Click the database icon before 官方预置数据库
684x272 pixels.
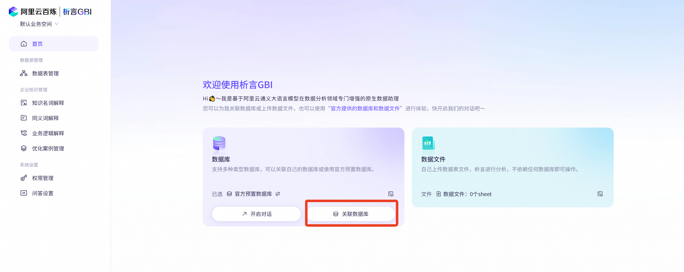(229, 194)
